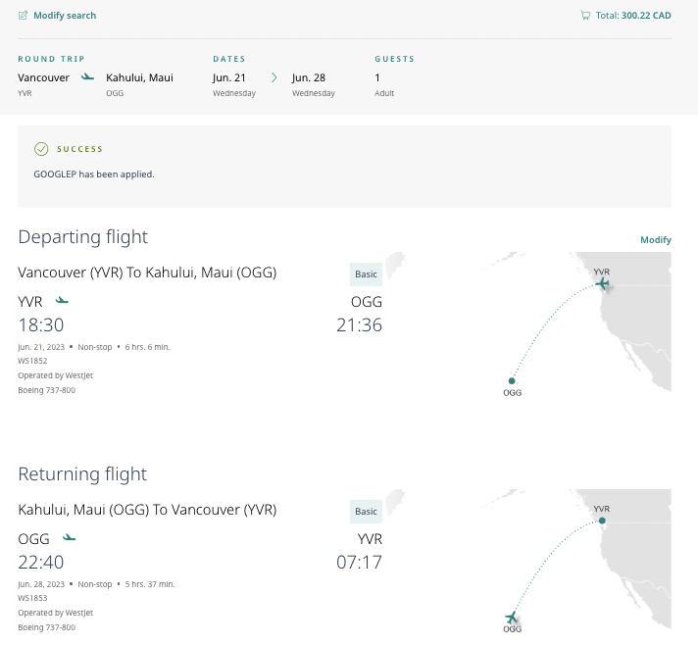Click the Basic fare badge on returning flight
This screenshot has height=645, width=698.
click(366, 512)
